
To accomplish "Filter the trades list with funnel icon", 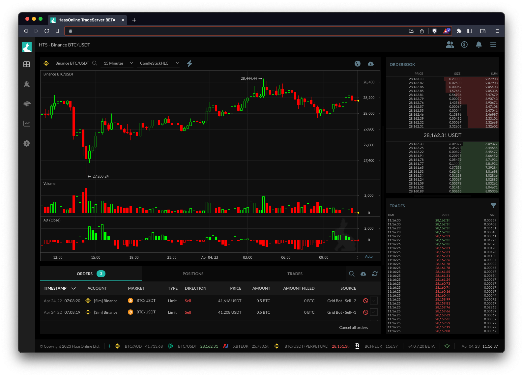I will pyautogui.click(x=493, y=206).
